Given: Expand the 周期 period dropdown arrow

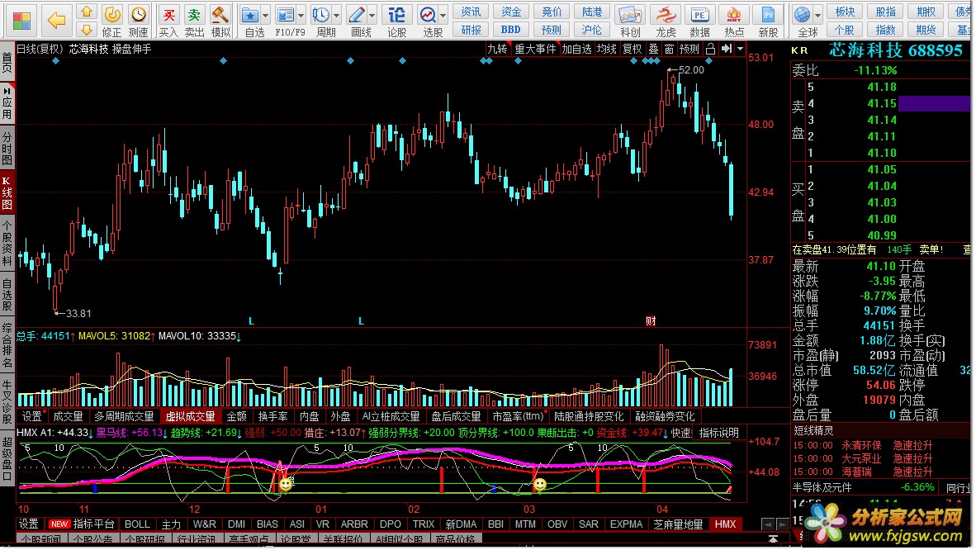Looking at the screenshot, I should (337, 16).
